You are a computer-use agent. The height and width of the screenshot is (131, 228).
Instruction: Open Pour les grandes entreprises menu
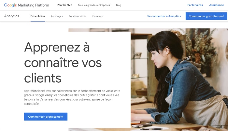coord(94,5)
